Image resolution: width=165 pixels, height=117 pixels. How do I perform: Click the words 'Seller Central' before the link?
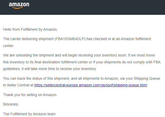[x=18, y=85]
